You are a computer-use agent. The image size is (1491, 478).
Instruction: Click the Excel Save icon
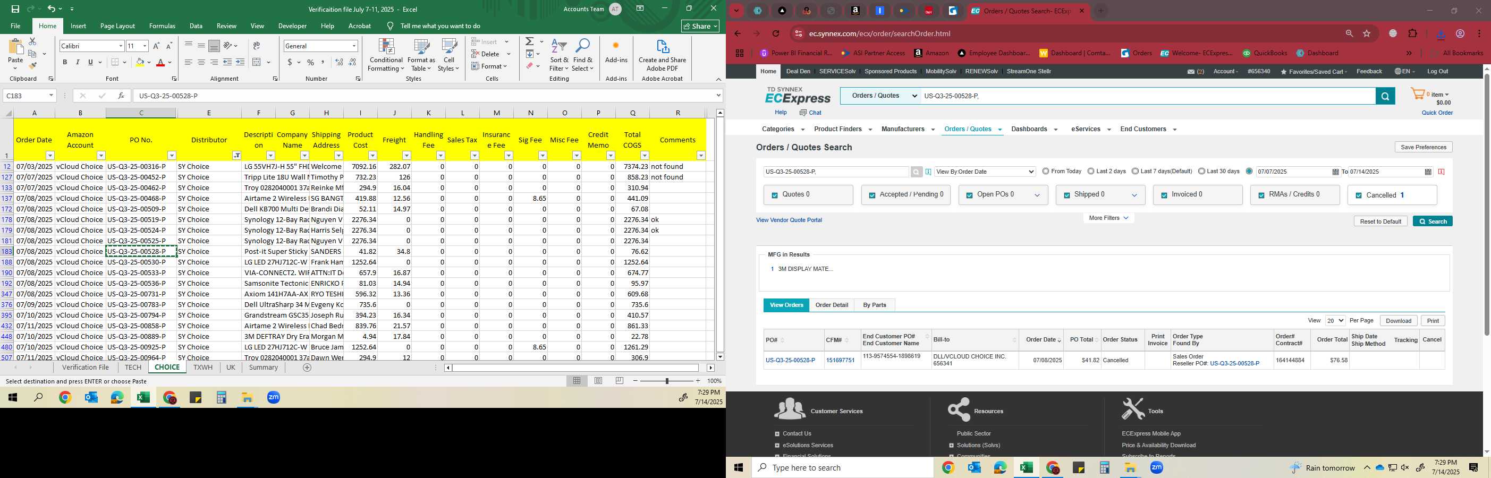click(15, 8)
